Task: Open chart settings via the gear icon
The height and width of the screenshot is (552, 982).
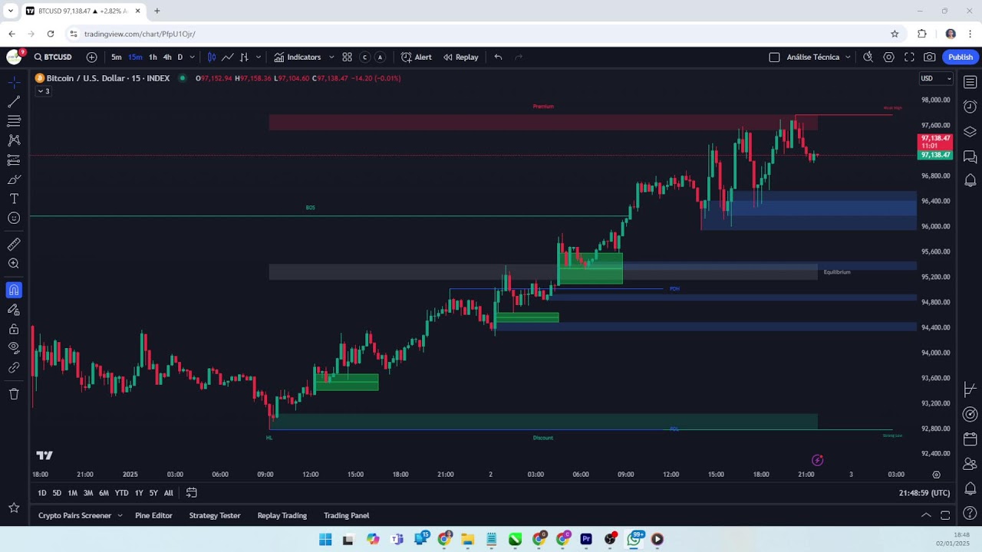Action: 888,57
